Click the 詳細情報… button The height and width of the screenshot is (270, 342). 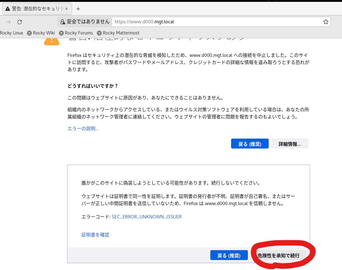click(x=290, y=144)
